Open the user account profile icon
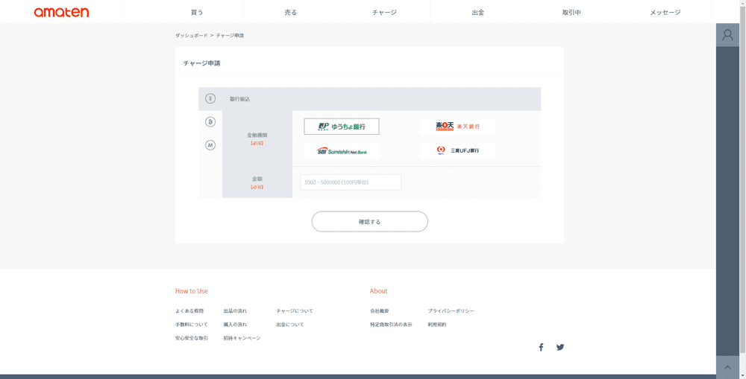The image size is (746, 379). pyautogui.click(x=727, y=35)
